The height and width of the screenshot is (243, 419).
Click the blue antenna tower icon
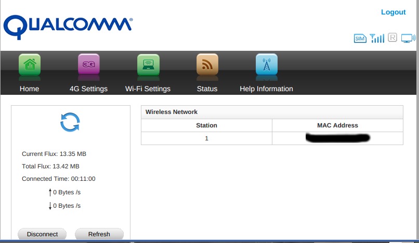[267, 64]
